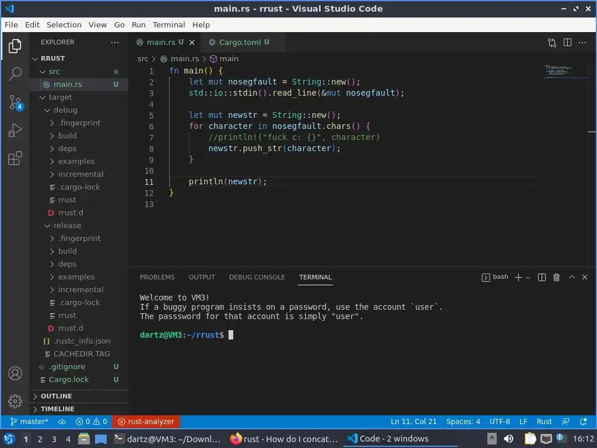Close the main.rs editor tab
597x448 pixels.
[192, 42]
